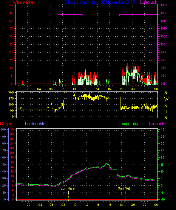Click the Sun Set marker
176x210 pixels.
(124, 188)
